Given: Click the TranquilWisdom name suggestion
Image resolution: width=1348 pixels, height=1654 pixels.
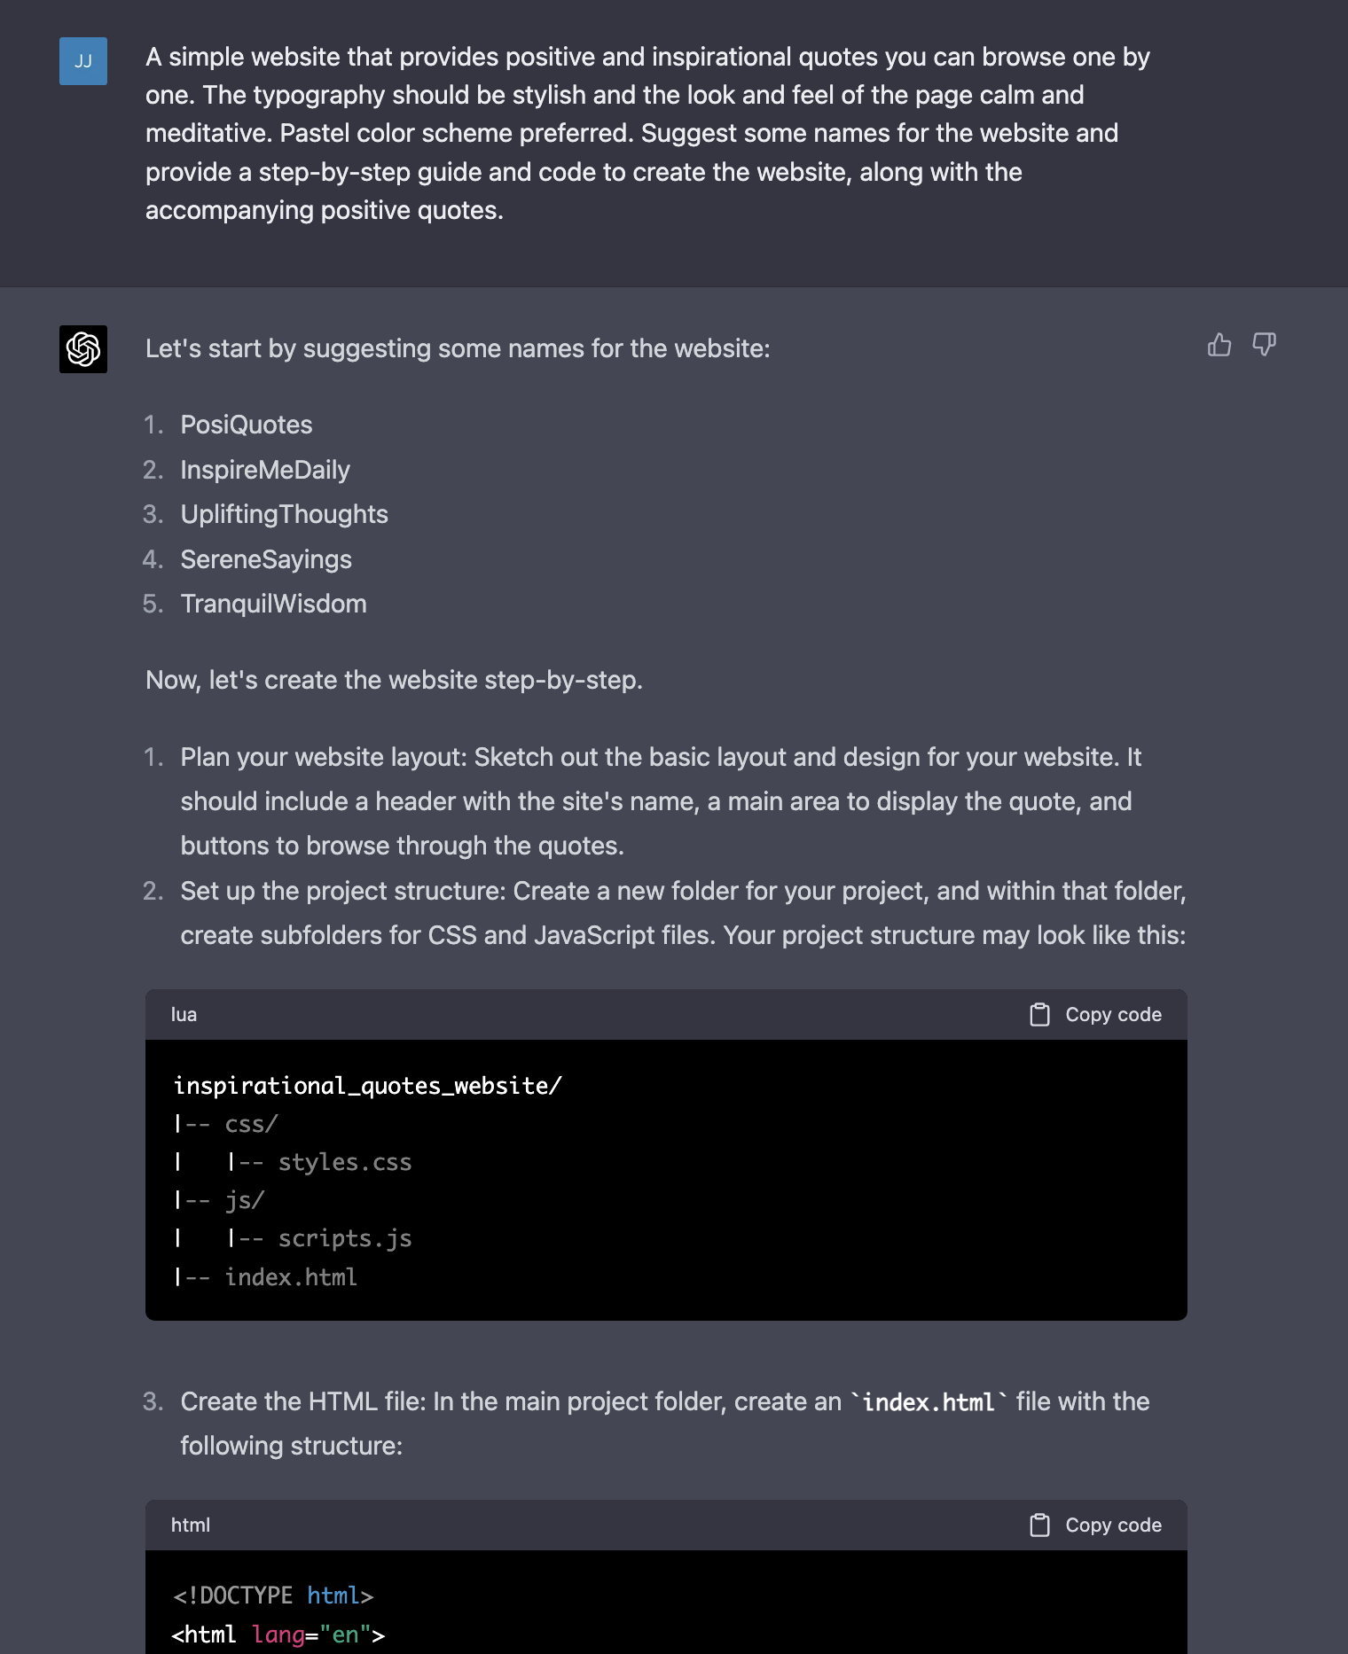Looking at the screenshot, I should pyautogui.click(x=273, y=604).
